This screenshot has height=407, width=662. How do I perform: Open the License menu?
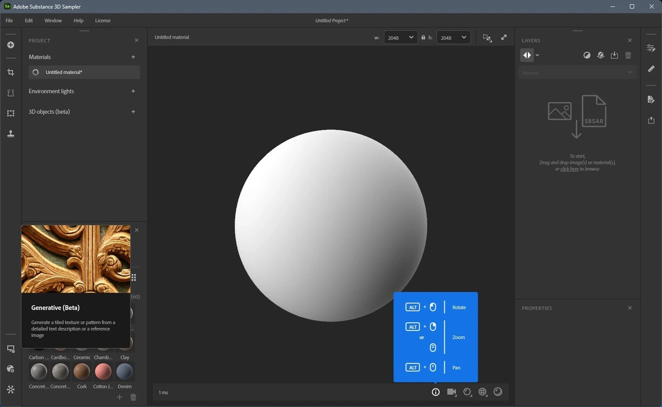click(103, 20)
